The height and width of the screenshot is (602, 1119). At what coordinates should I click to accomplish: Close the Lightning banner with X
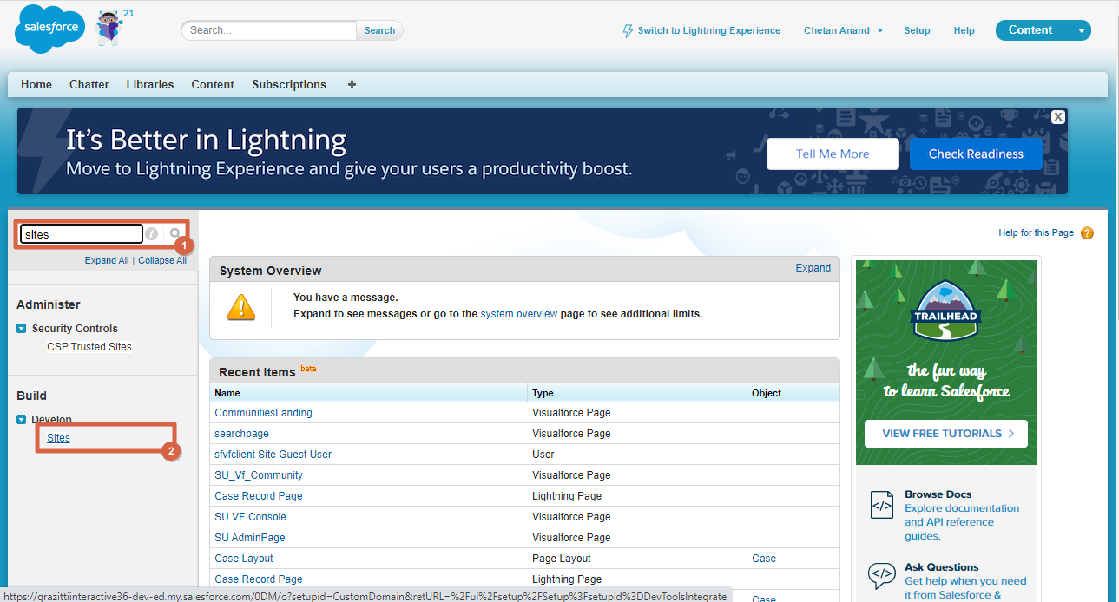pos(1057,117)
